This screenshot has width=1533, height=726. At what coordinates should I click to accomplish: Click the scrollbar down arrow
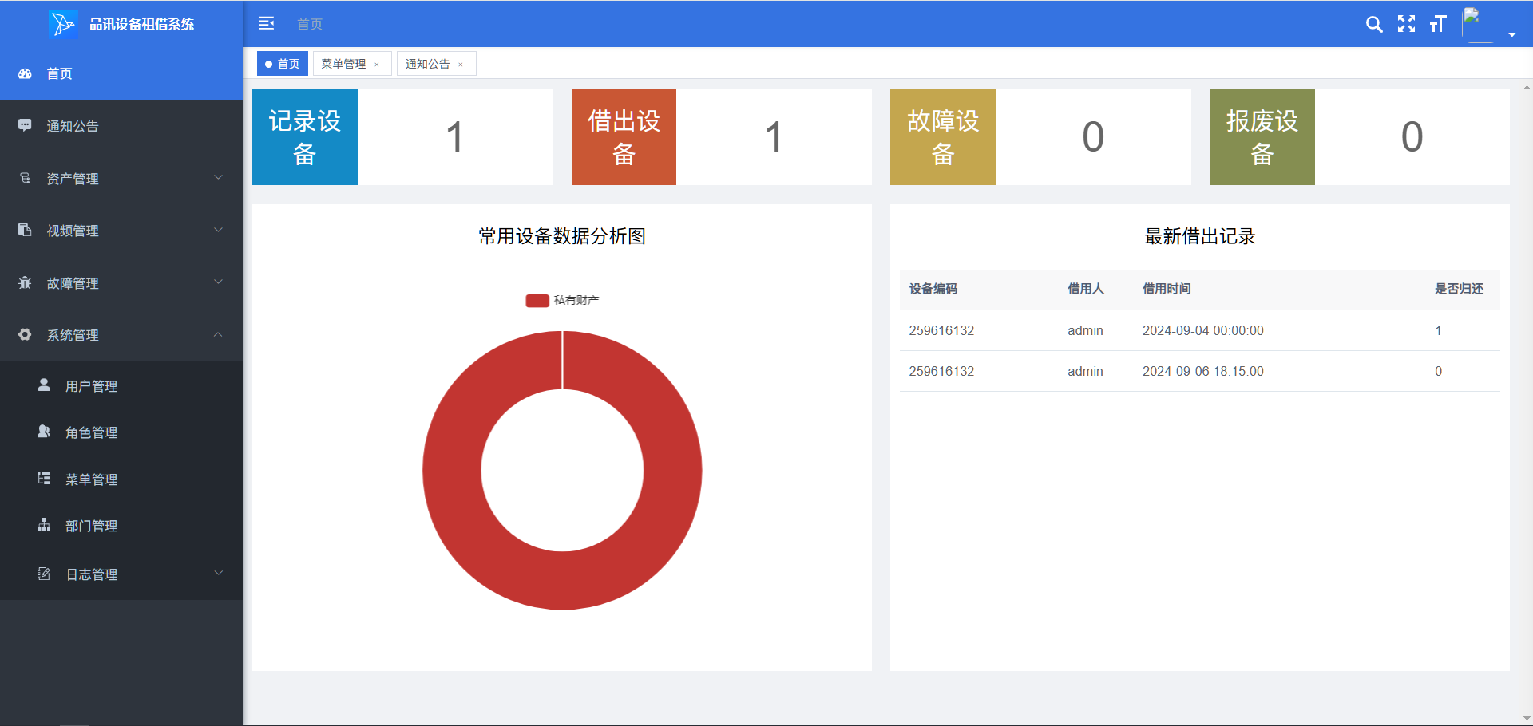coord(1527,718)
